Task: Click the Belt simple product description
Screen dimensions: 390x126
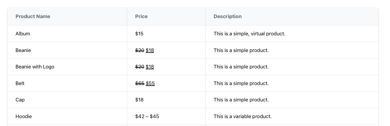Action: point(241,83)
